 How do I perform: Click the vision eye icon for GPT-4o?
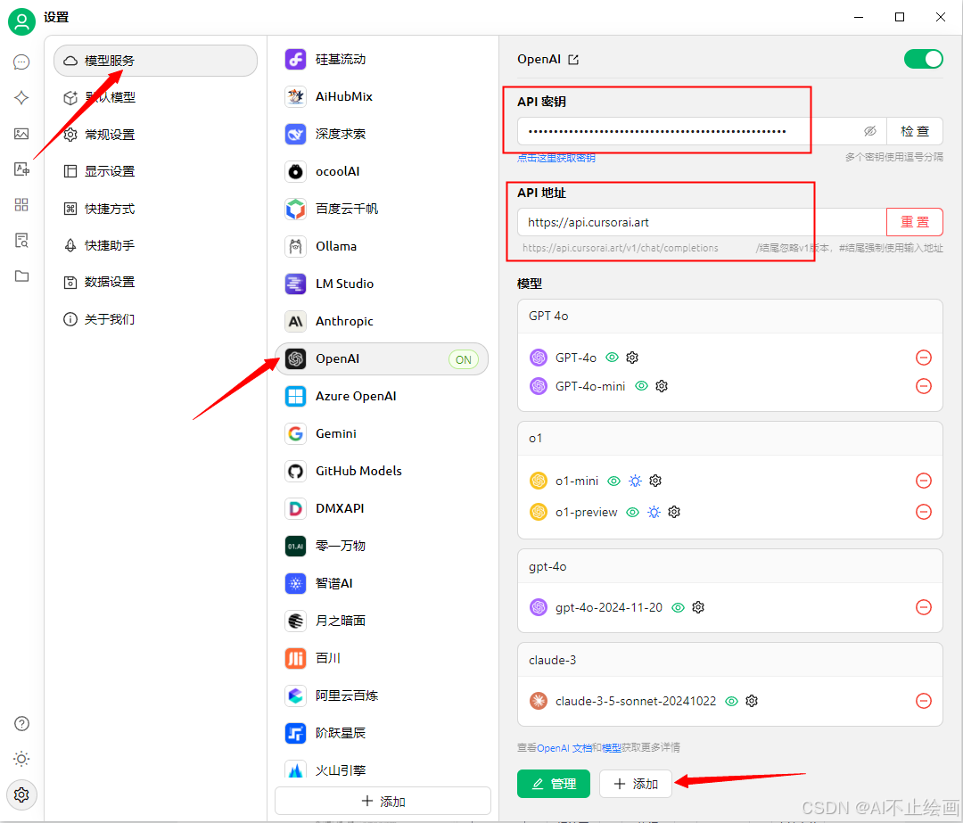(612, 358)
